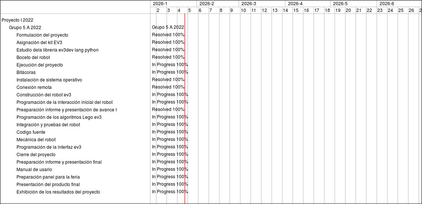Select the Boceto del robot task

pos(33,58)
